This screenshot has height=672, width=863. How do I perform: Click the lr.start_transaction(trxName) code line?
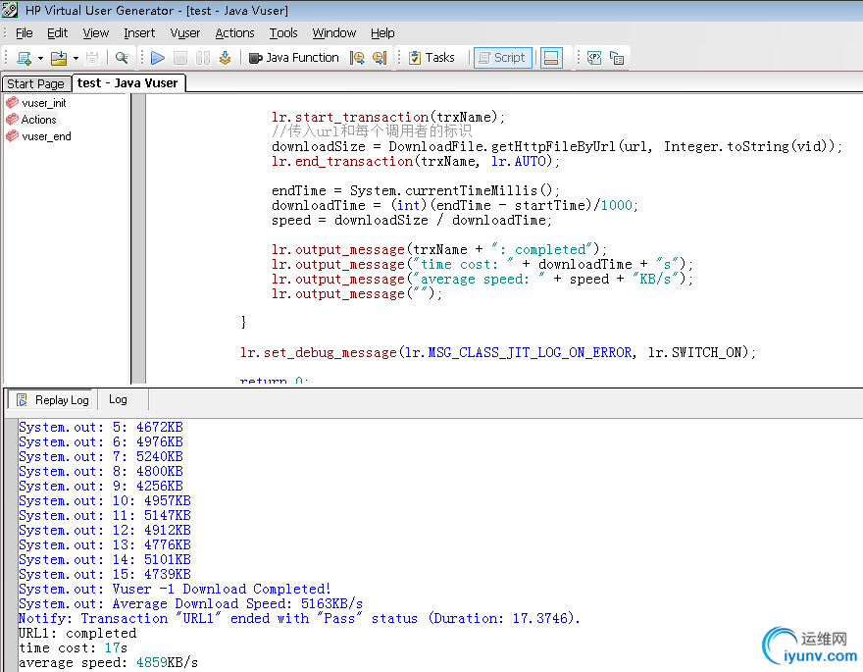point(388,117)
